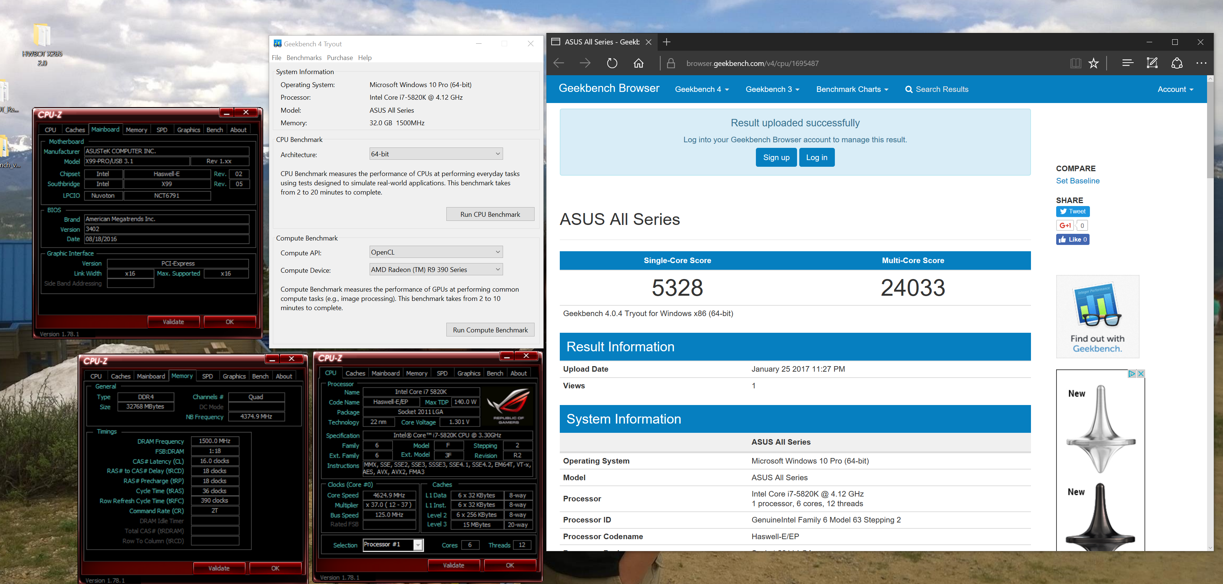Click OK in Memory CPU-Z window
This screenshot has height=584, width=1223.
(x=275, y=568)
